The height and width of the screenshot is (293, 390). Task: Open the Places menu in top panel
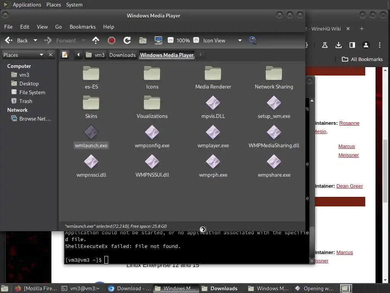(53, 5)
